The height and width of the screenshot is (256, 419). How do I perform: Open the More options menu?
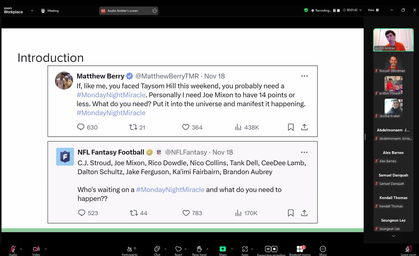323,250
